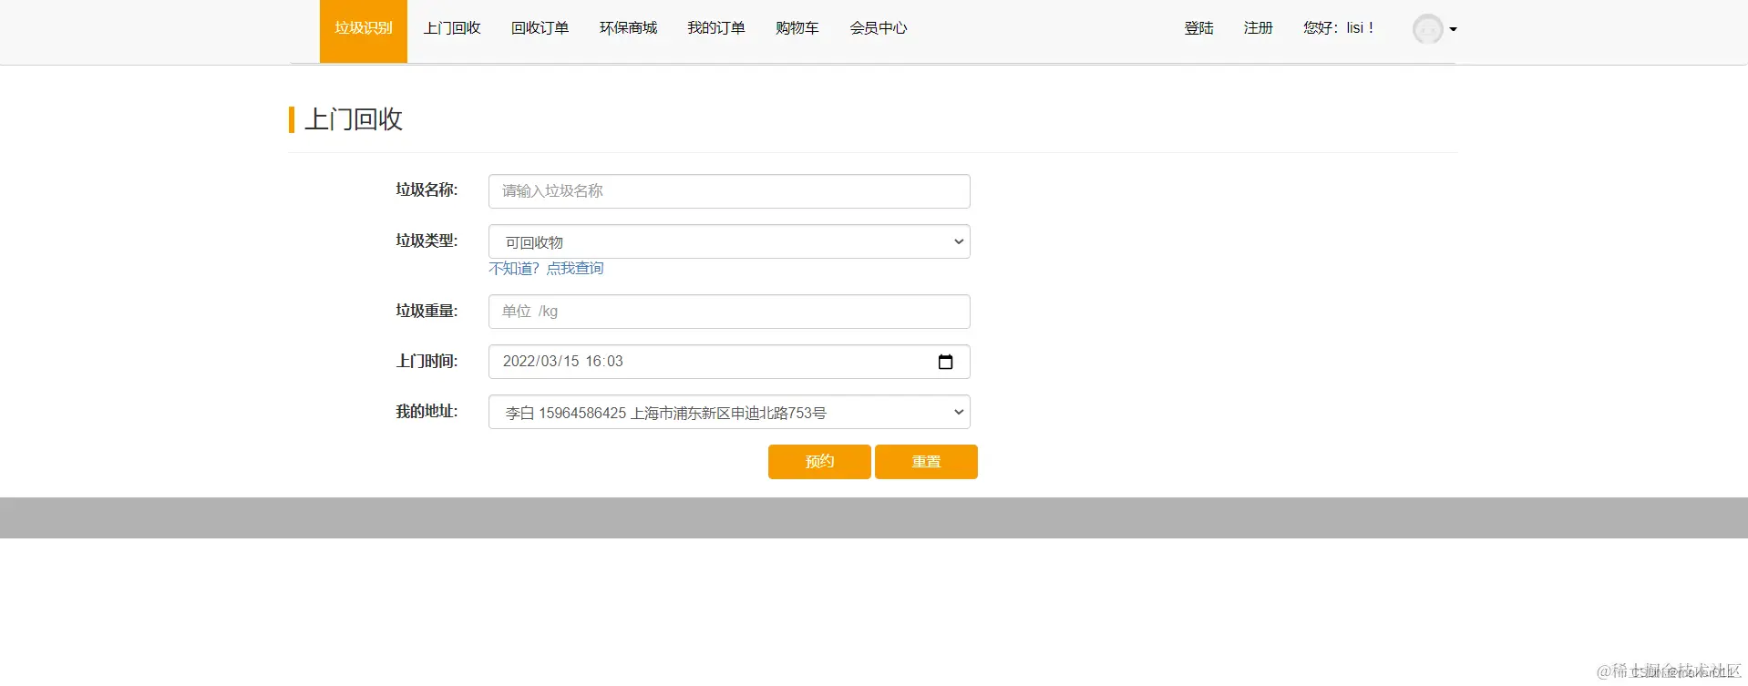Navigate to 环保商城

click(628, 28)
